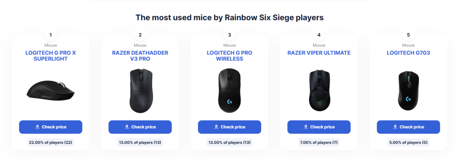This screenshot has height=159, width=466.
Task: Click the rank 1 number badge
Action: click(x=50, y=35)
